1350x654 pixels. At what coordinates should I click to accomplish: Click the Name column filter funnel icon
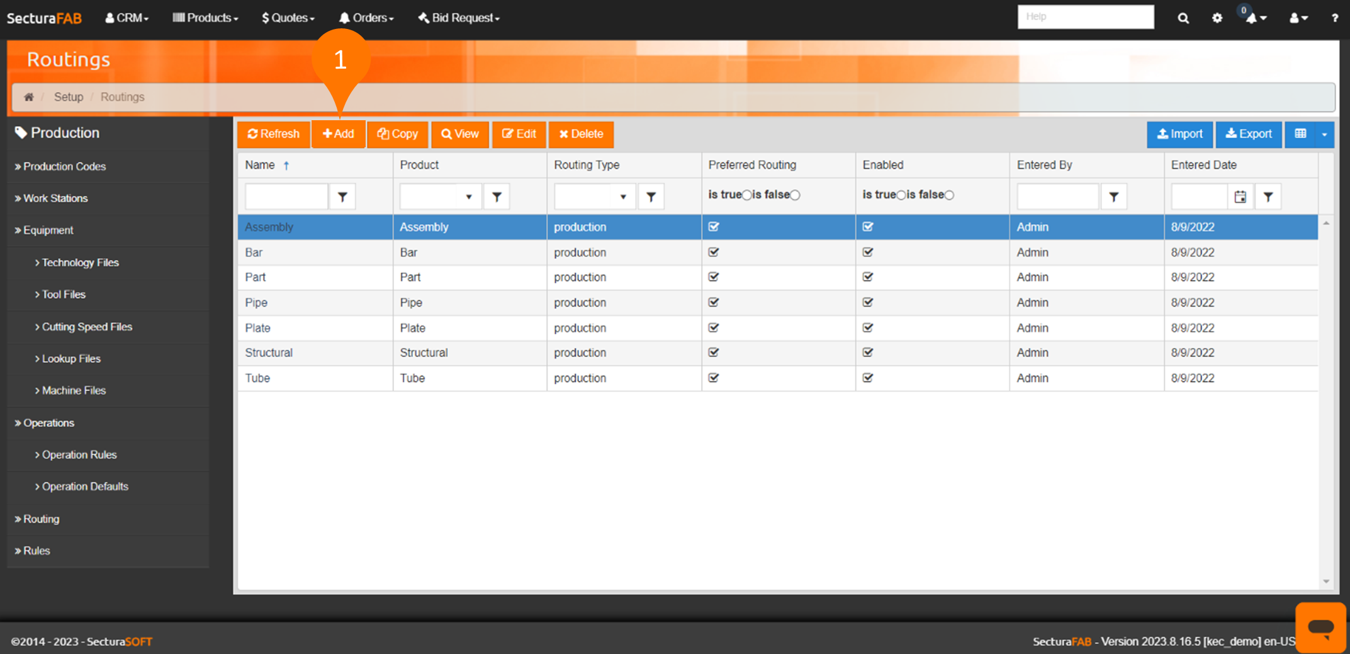pos(342,197)
